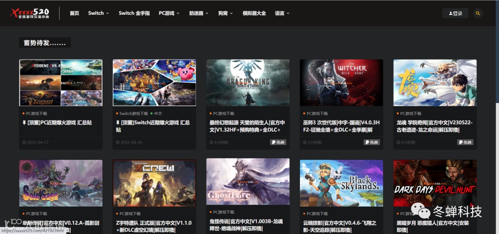The width and height of the screenshot is (499, 234).
Task: Click PC游戏下载 tag on 鬼怪传说 card
Action: (224, 212)
